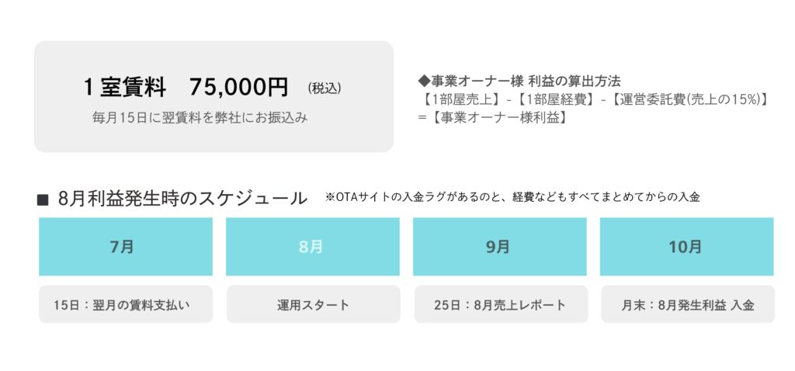Click the (税込) tax label

tap(324, 88)
